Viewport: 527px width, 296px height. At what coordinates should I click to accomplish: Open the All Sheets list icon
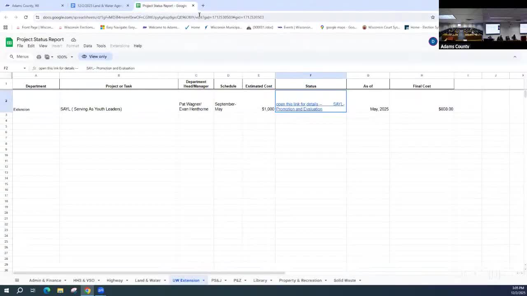[17, 280]
